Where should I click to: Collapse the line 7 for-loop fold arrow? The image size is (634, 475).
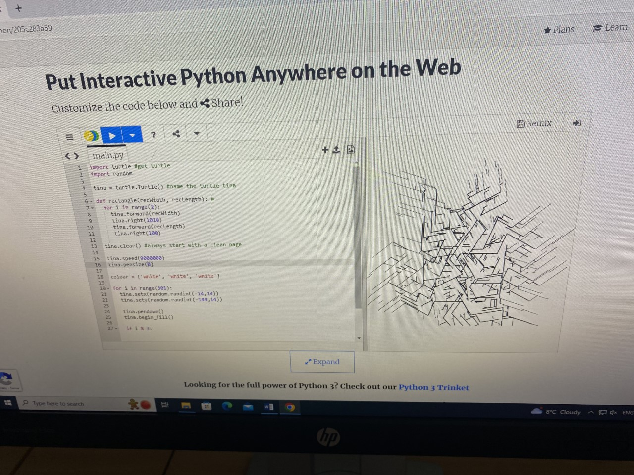pos(93,208)
